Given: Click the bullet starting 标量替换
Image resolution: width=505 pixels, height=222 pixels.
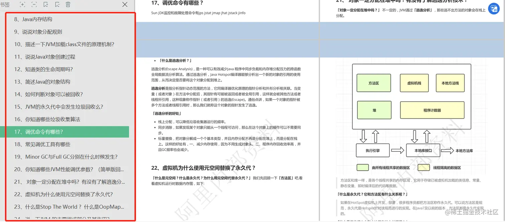Looking at the screenshot, I should point(229,144).
